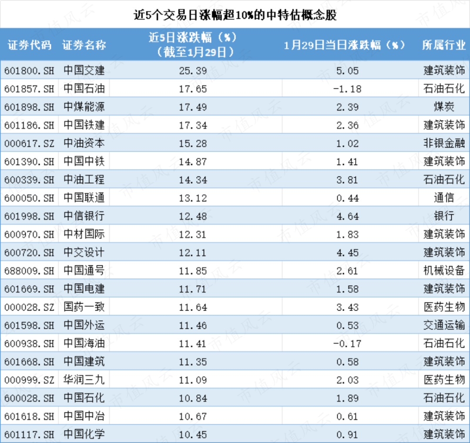This screenshot has width=470, height=443.
Task: Select the daily change 5.05
Action: click(x=347, y=71)
